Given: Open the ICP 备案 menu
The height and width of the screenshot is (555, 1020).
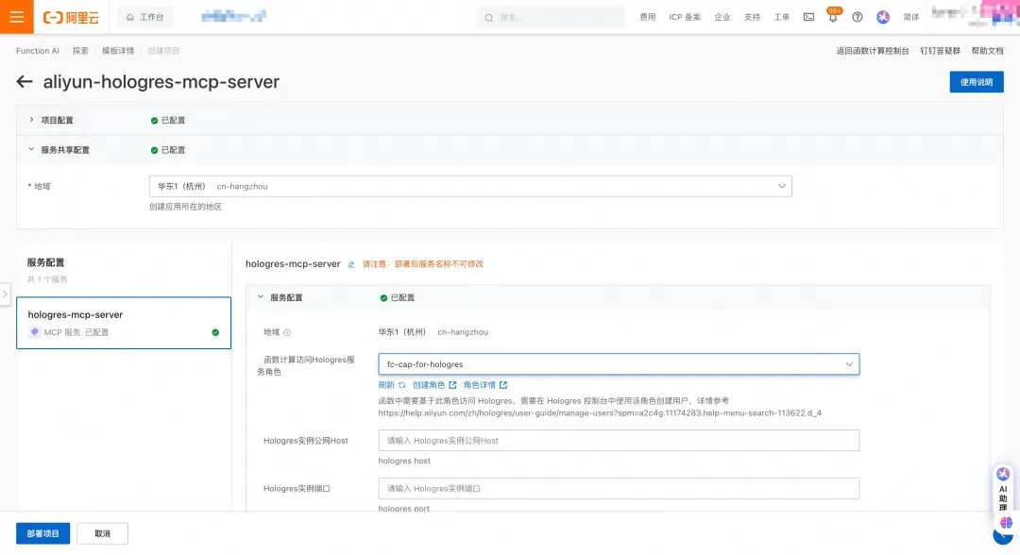Looking at the screenshot, I should pos(685,18).
